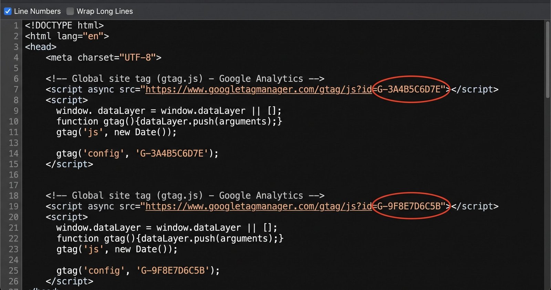Click the <script> tag on line 20
551x290 pixels.
tap(67, 217)
